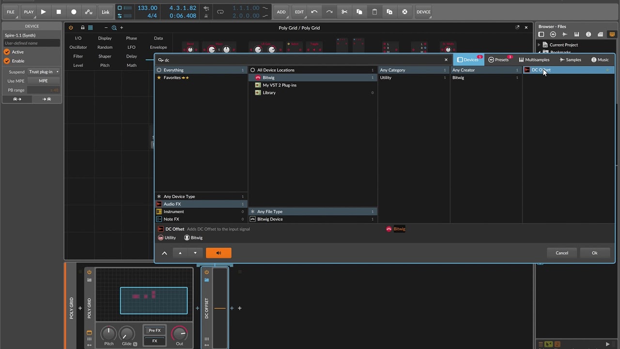
Task: Toggle the Active checkbox for Spire device
Action: coord(7,52)
